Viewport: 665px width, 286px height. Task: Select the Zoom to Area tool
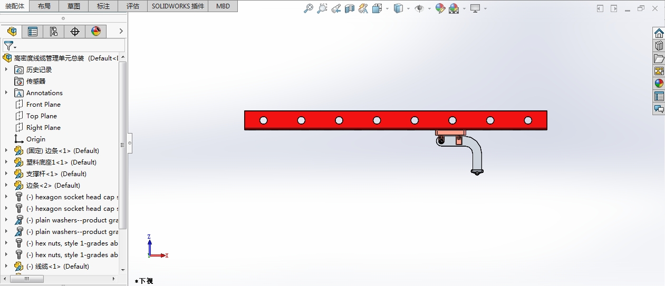(322, 8)
